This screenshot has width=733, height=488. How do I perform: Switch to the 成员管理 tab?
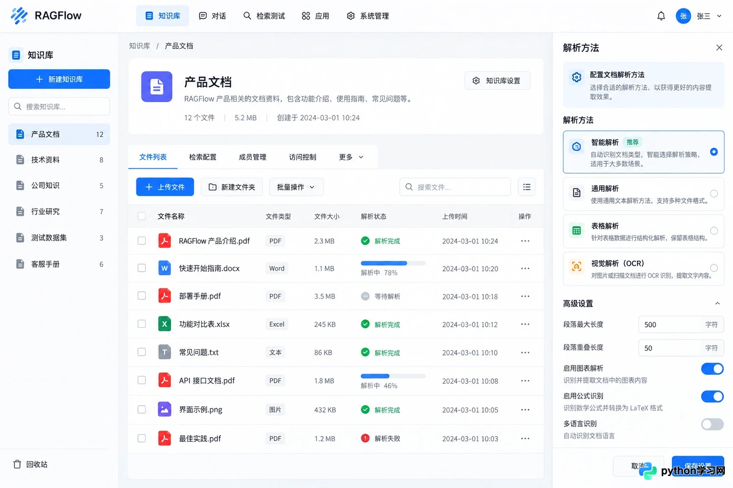252,157
